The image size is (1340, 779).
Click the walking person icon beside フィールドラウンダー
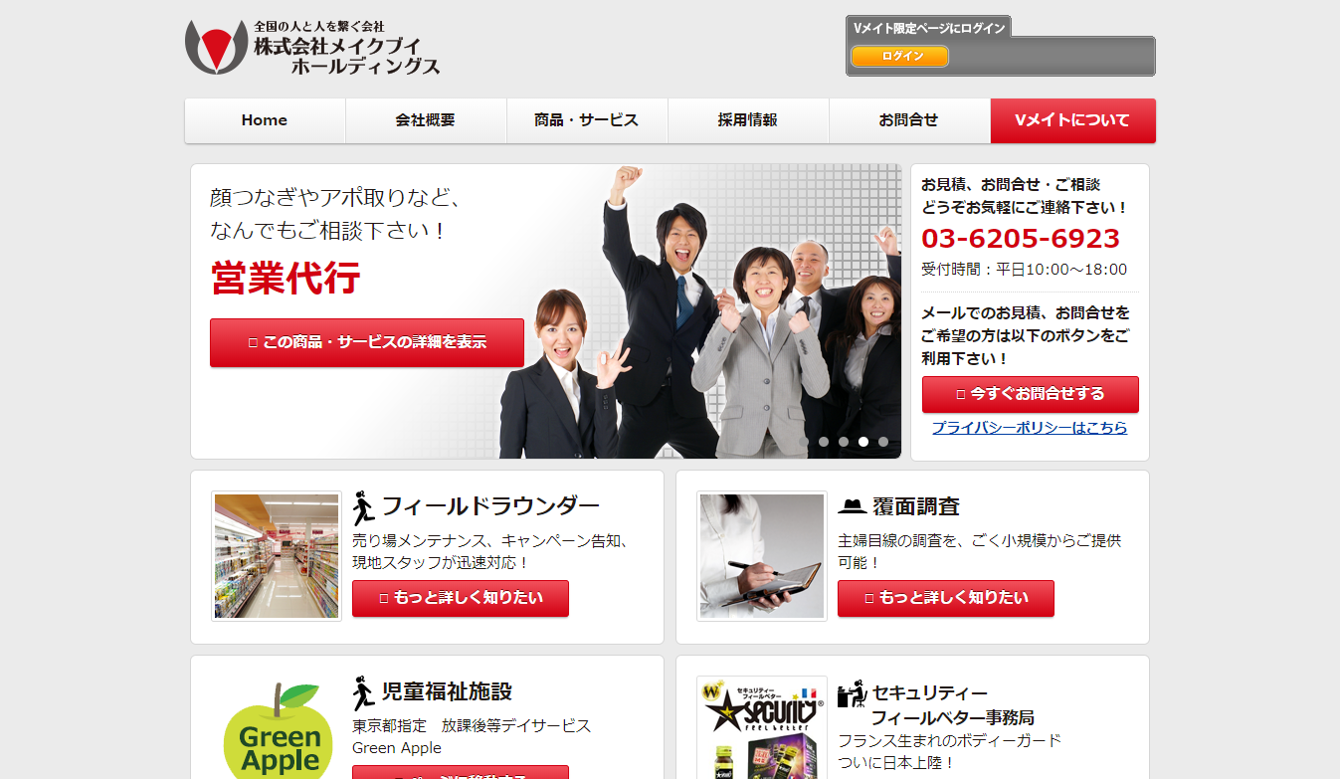coord(363,507)
